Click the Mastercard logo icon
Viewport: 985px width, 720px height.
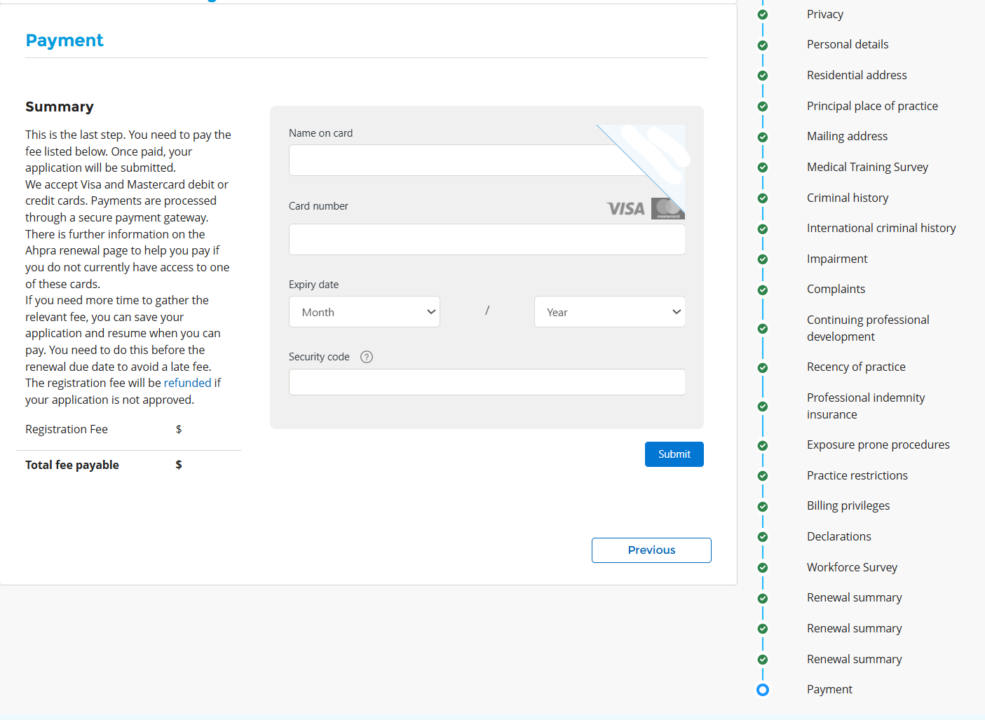tap(668, 209)
